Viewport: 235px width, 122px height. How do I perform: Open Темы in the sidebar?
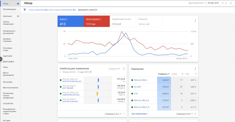[5, 67]
